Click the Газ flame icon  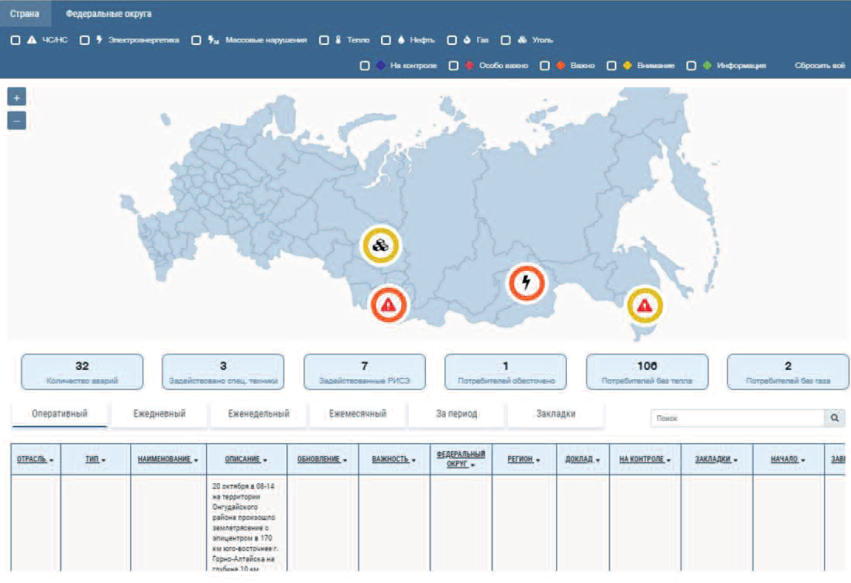pyautogui.click(x=467, y=39)
